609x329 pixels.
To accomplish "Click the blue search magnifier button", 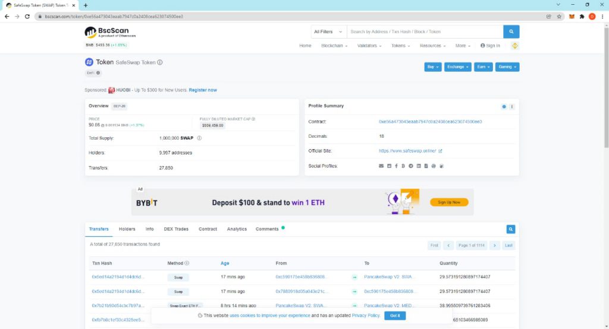I will pos(511,32).
